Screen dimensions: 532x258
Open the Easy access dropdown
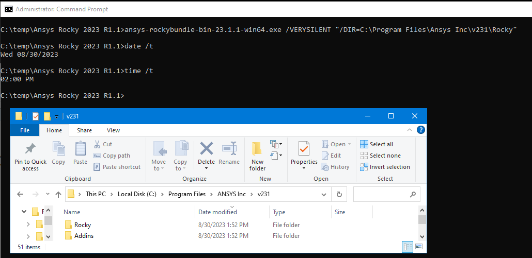point(276,156)
